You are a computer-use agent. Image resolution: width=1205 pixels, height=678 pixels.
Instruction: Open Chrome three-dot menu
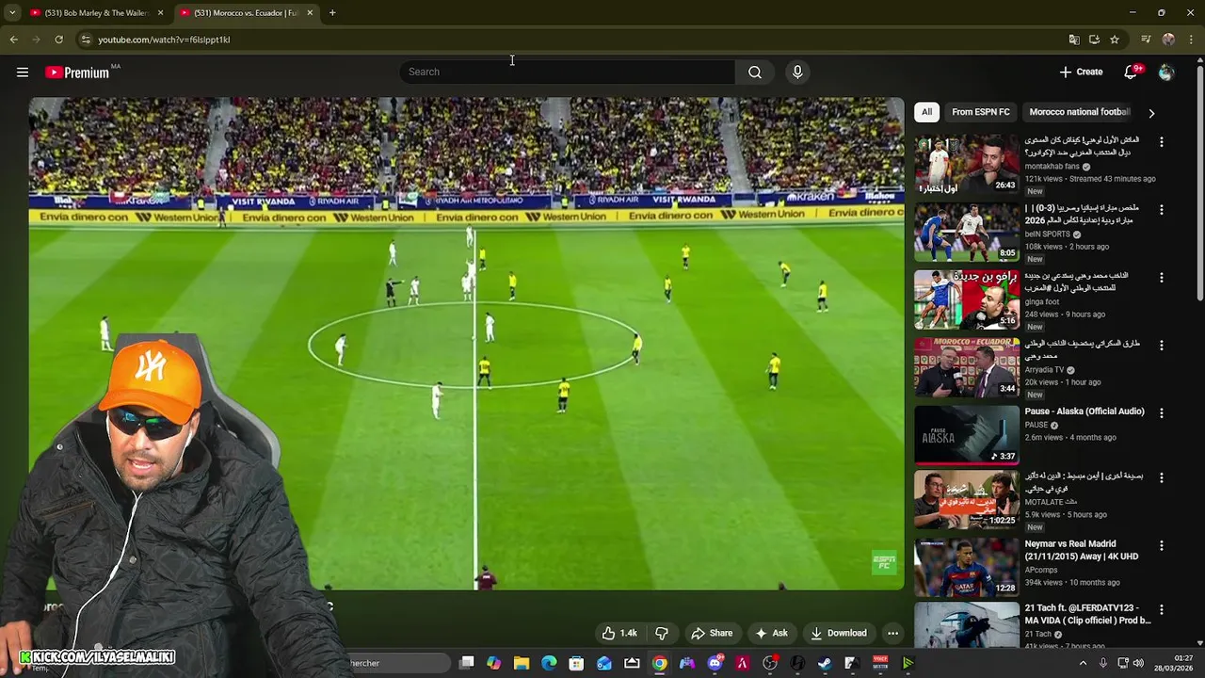(x=1192, y=40)
